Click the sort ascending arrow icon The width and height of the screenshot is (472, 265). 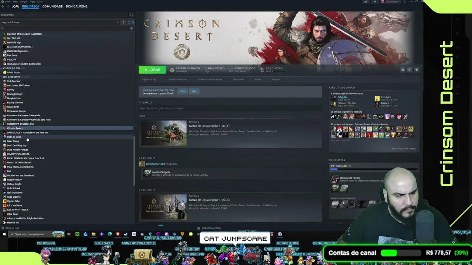coord(124,22)
